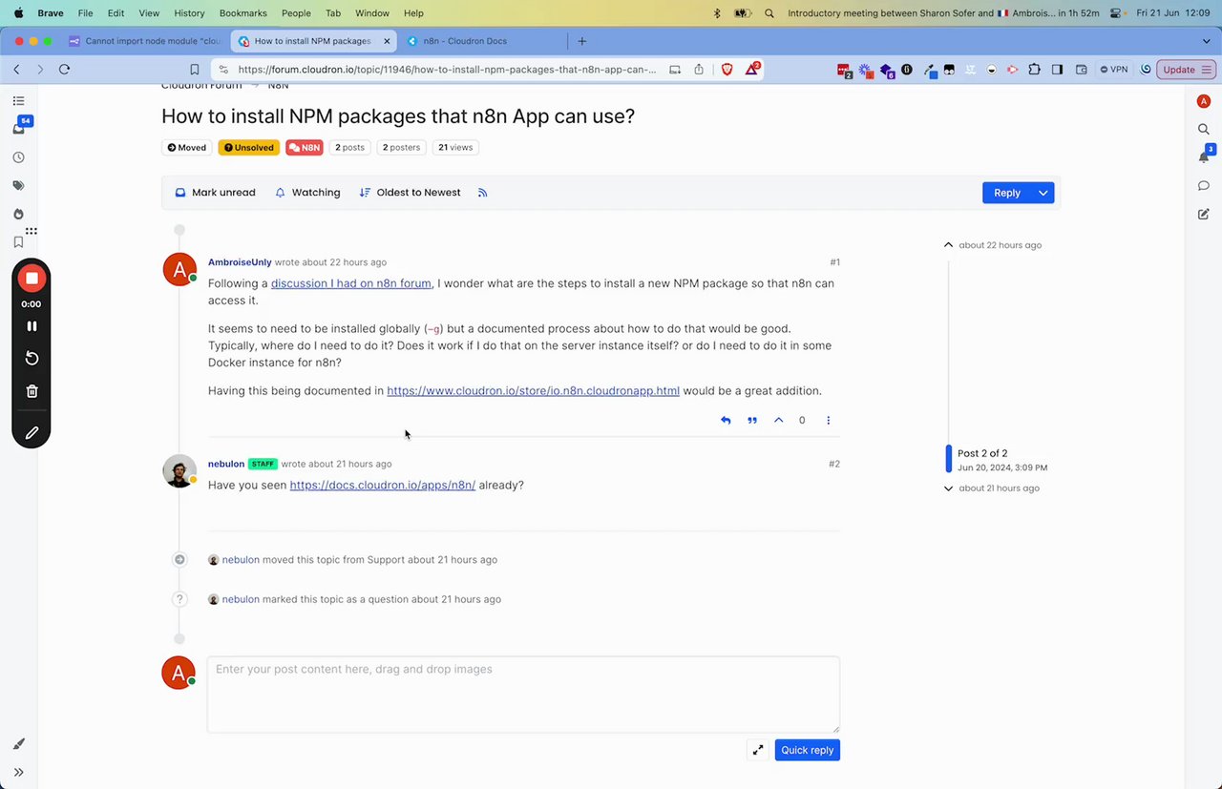The height and width of the screenshot is (789, 1222).
Task: Expand the tab list chevron in tab bar
Action: 1208,41
